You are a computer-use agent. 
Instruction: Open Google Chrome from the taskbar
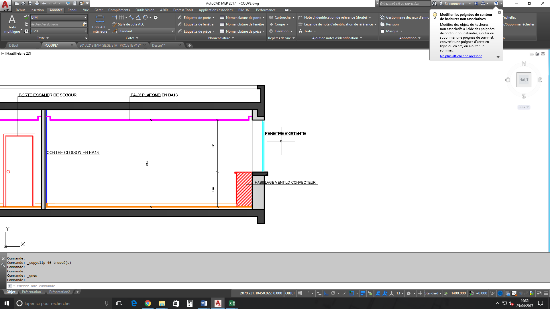(148, 303)
